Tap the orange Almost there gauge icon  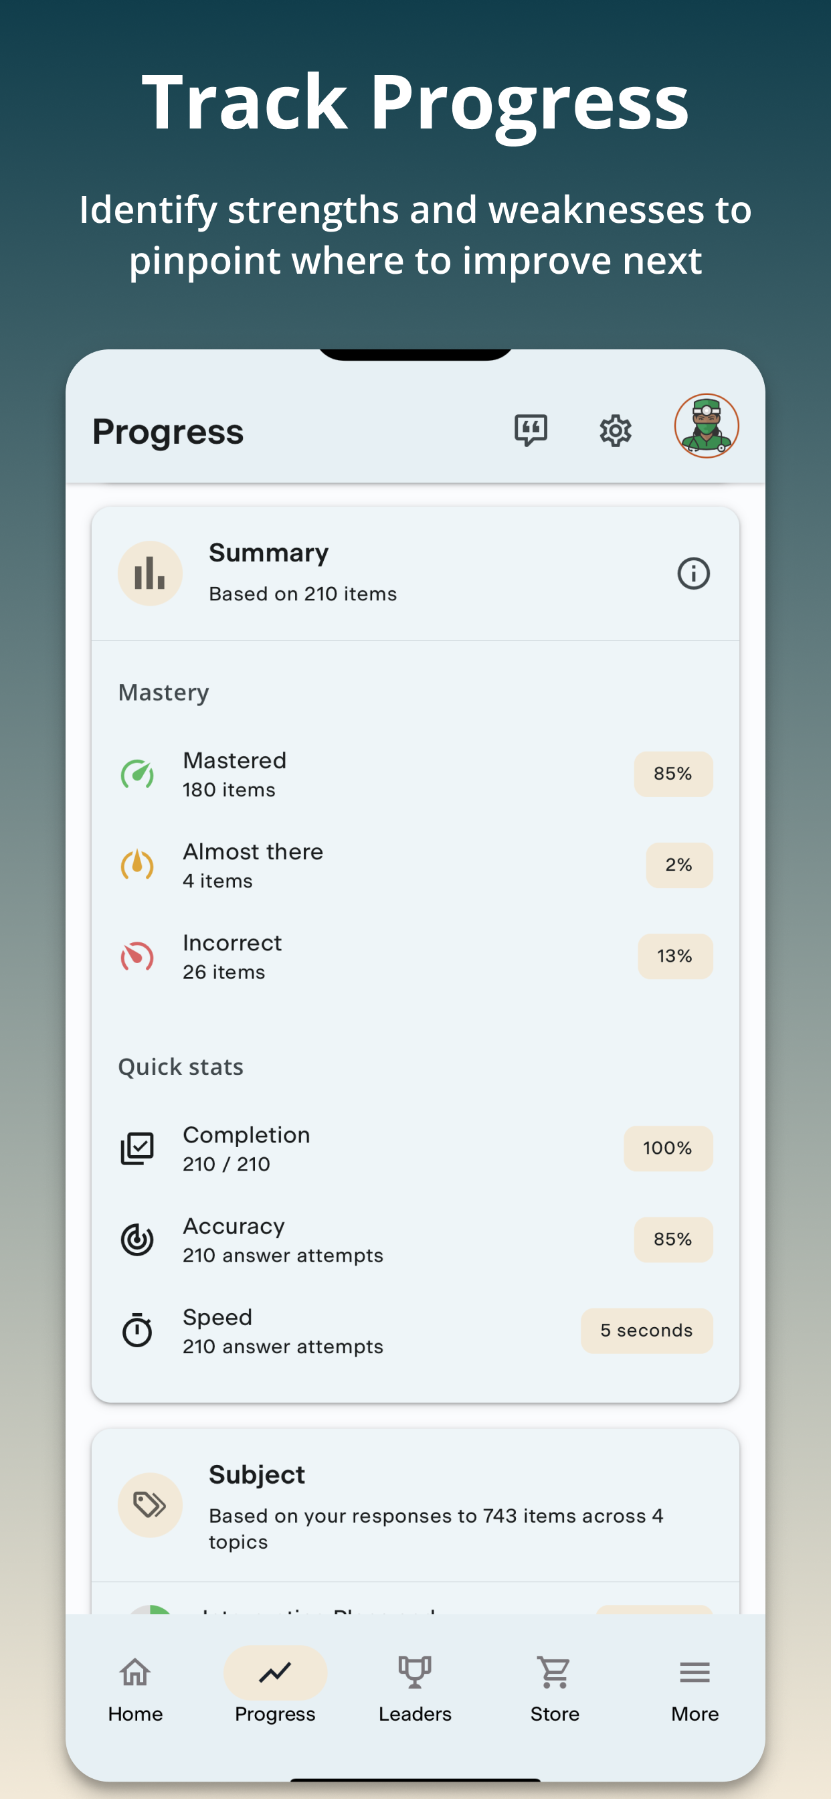click(x=138, y=865)
